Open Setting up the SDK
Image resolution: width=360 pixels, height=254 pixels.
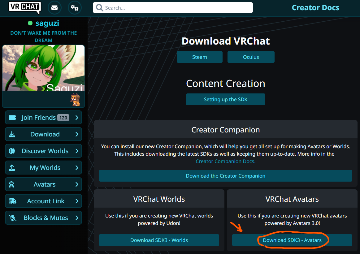click(x=225, y=99)
